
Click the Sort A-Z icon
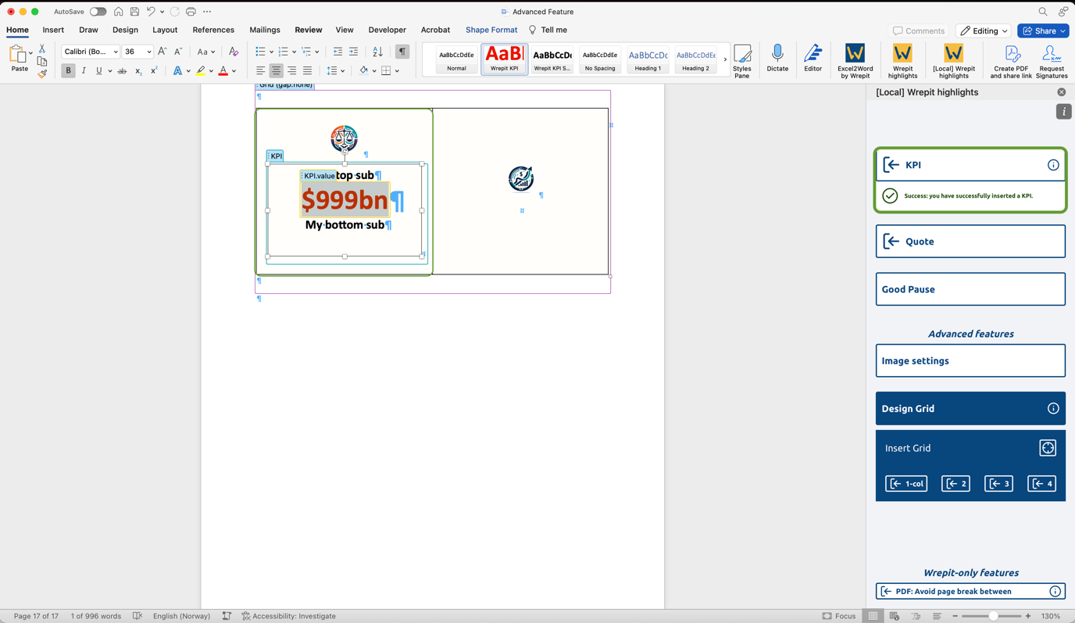click(377, 52)
